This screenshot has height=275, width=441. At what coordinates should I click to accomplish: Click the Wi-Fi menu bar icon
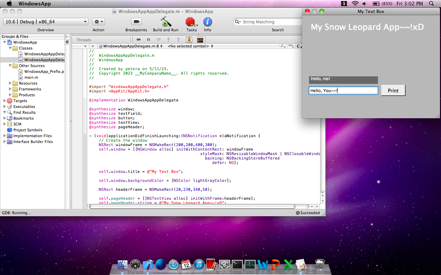pyautogui.click(x=355, y=4)
